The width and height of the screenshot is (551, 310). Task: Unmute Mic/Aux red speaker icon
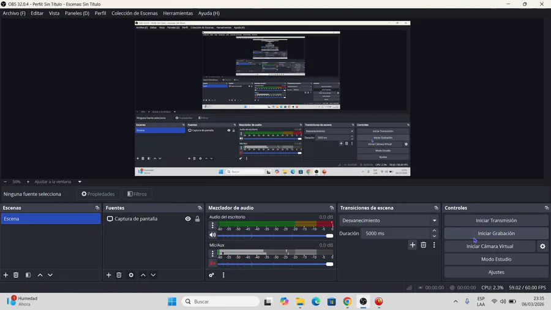click(x=212, y=263)
